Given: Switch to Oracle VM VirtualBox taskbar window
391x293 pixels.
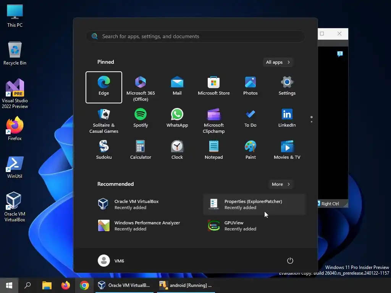Looking at the screenshot, I should coord(124,285).
